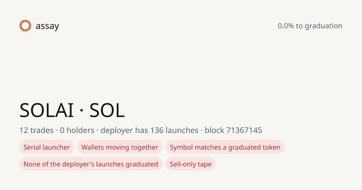Click the SOLAI token name heading
The width and height of the screenshot is (362, 190).
coord(46,110)
